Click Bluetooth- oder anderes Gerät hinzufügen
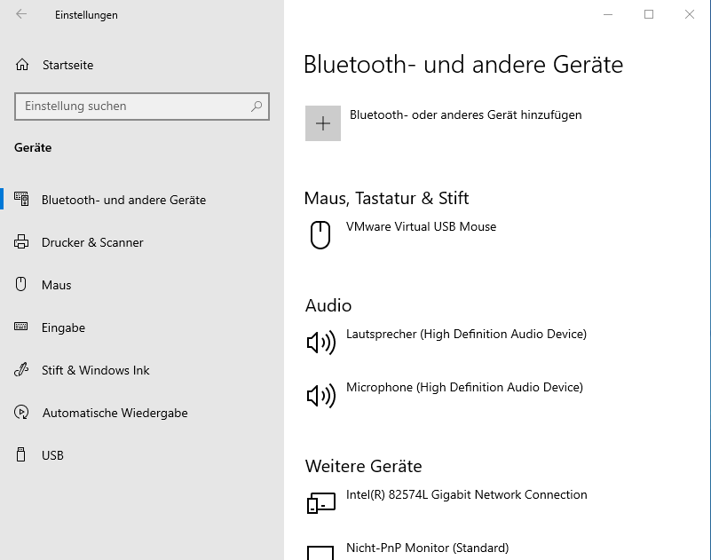The width and height of the screenshot is (711, 560). 465,114
